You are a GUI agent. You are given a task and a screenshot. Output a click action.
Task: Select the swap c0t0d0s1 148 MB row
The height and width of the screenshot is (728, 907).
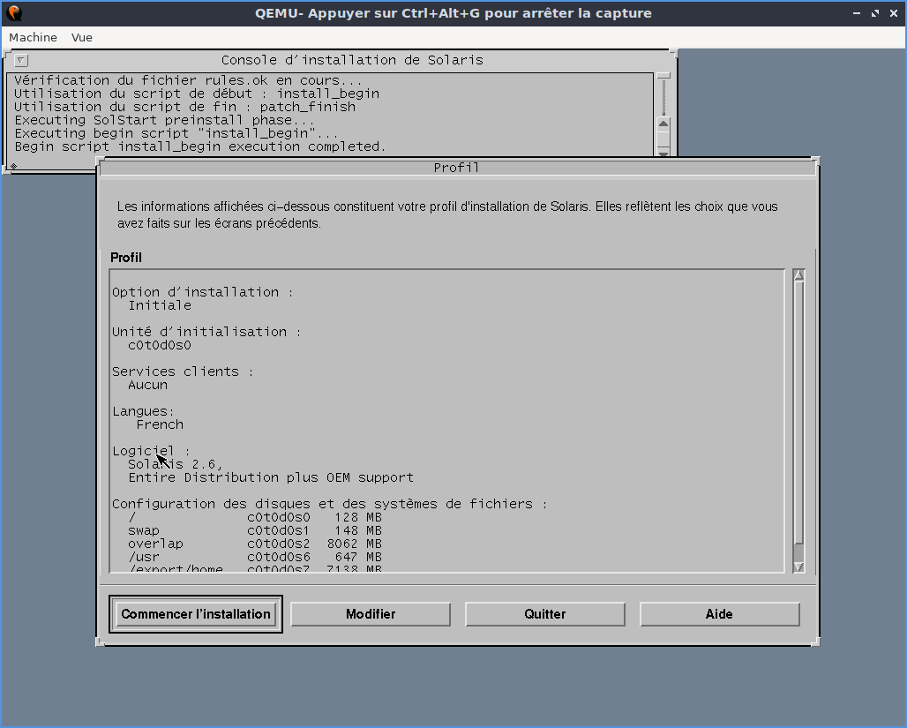[254, 530]
